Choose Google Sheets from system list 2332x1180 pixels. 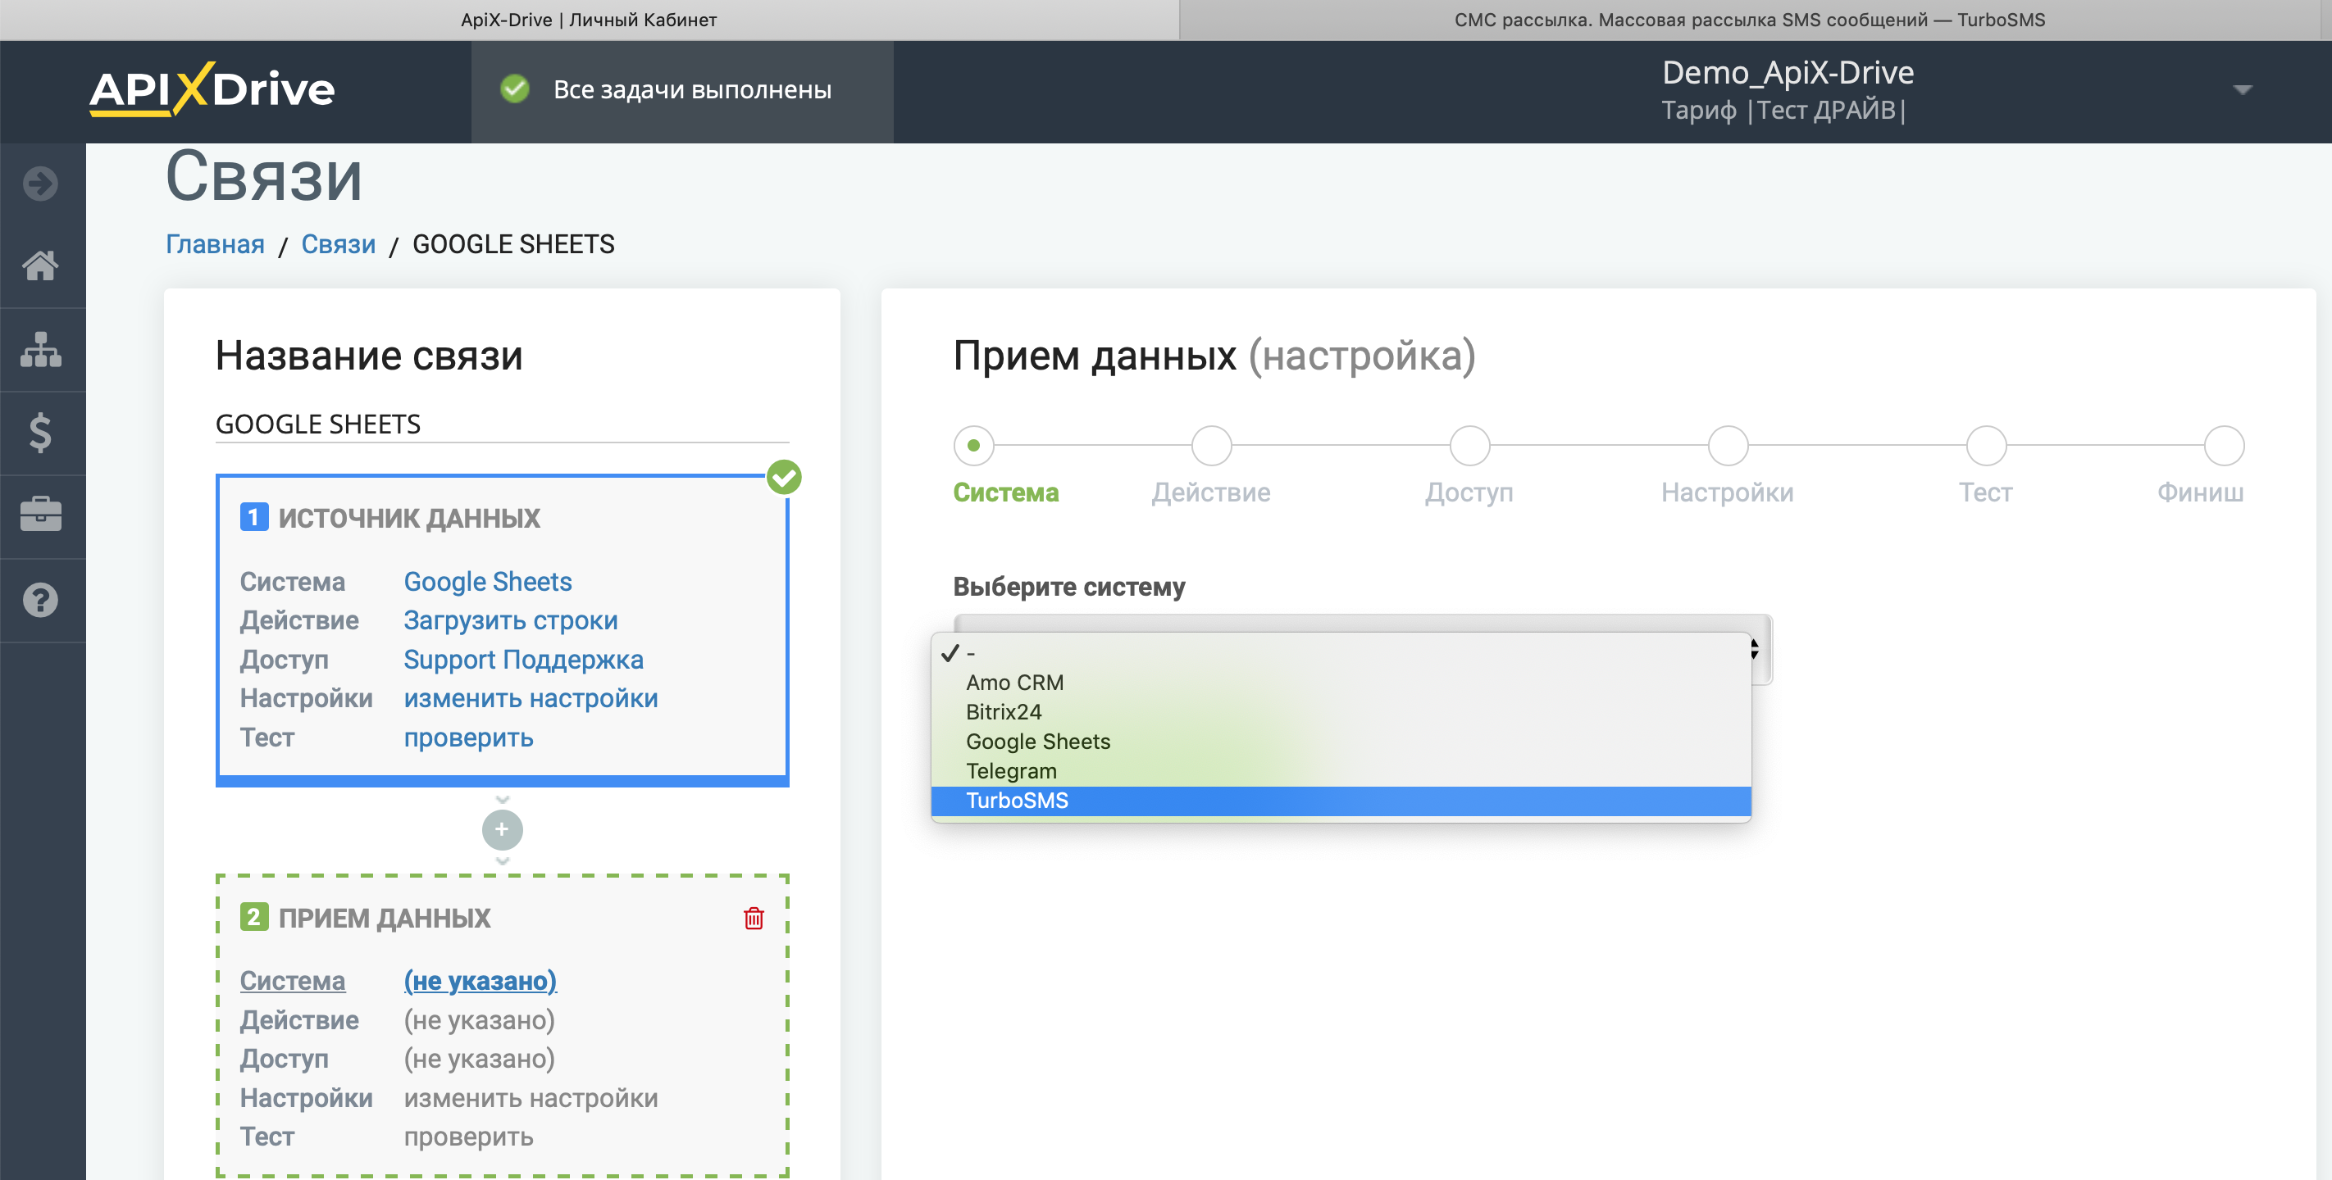[x=1341, y=742]
